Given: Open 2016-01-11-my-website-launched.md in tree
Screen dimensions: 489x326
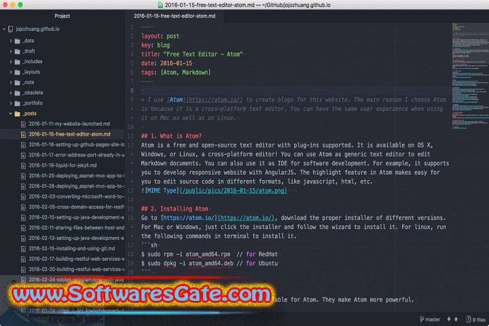Looking at the screenshot, I should click(x=69, y=124).
